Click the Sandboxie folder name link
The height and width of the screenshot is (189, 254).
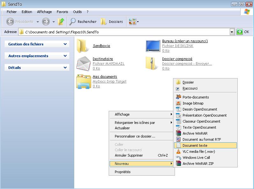[101, 46]
